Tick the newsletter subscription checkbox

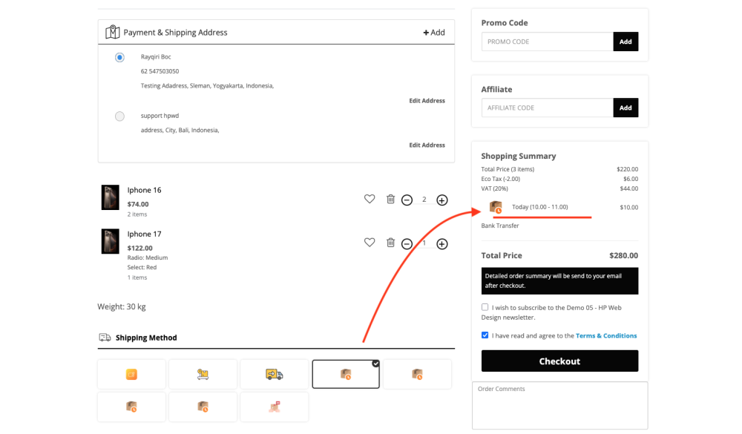(x=485, y=307)
